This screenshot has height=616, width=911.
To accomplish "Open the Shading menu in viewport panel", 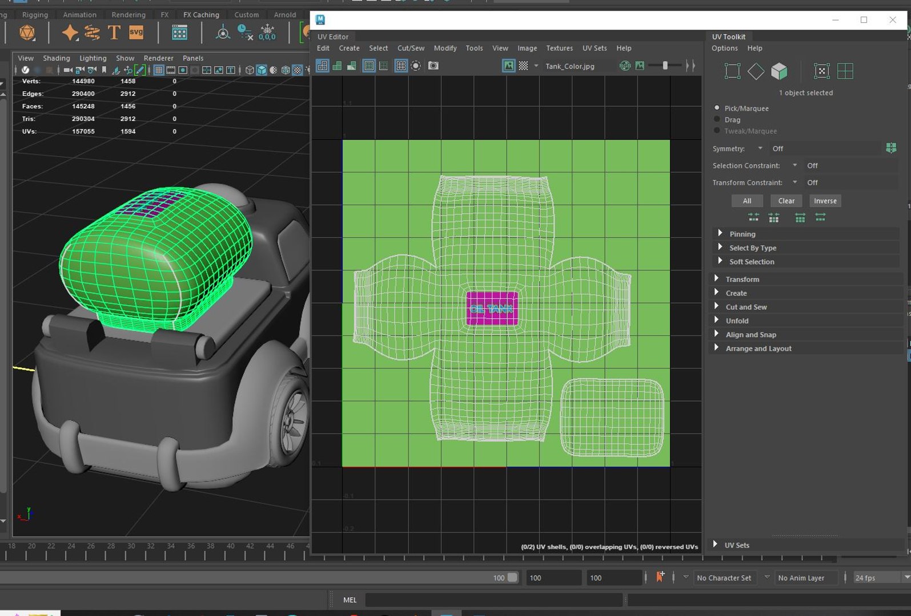I will pos(56,58).
